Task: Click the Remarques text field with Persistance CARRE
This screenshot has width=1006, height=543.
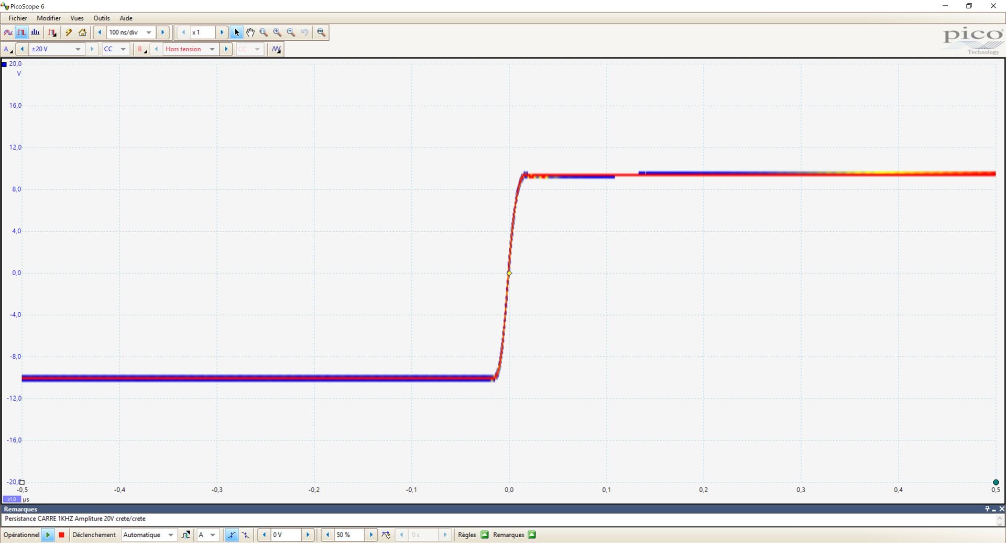Action: coord(498,519)
